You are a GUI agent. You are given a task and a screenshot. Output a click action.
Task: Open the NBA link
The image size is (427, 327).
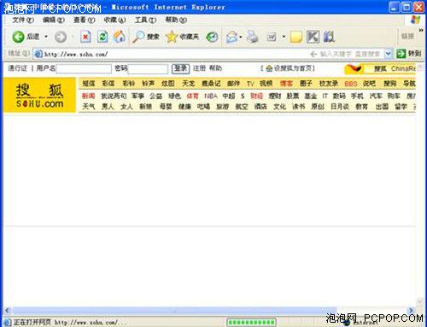coord(211,96)
